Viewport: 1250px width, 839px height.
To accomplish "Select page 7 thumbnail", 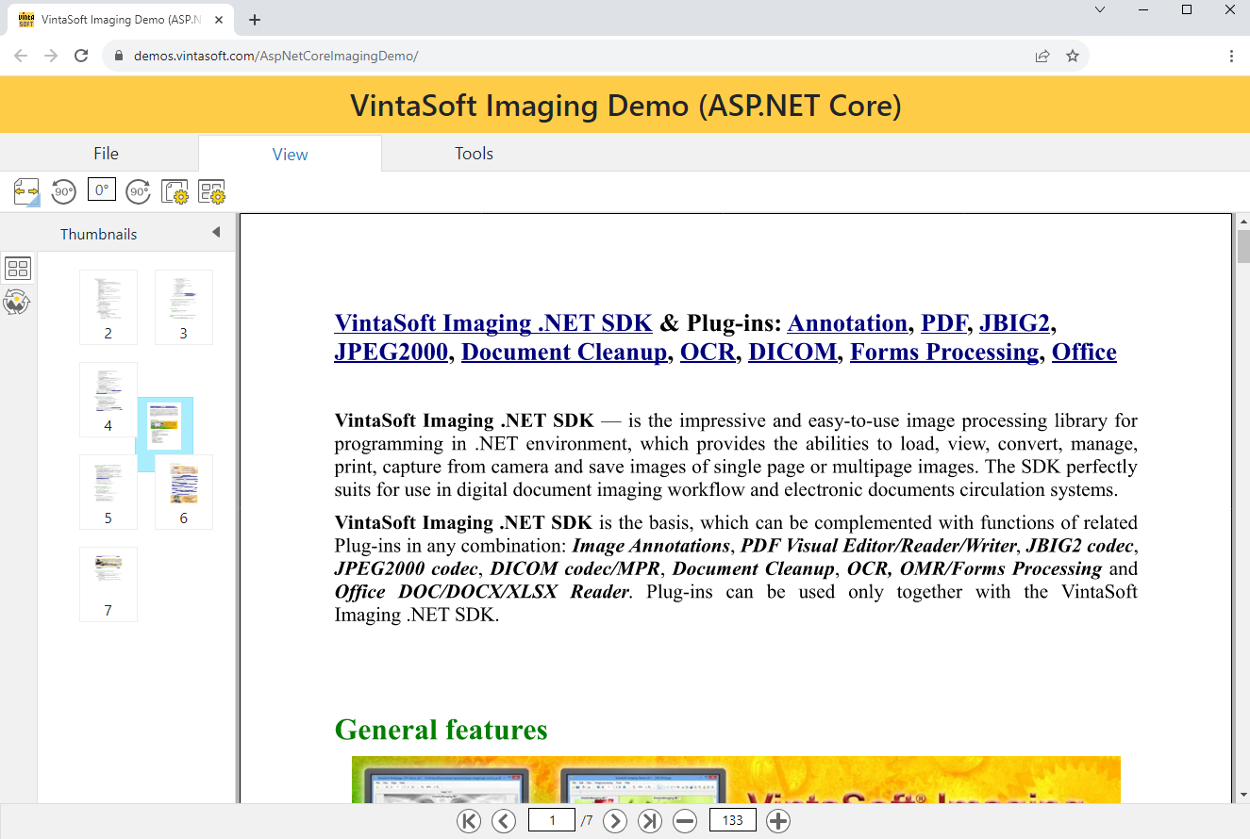I will [108, 584].
